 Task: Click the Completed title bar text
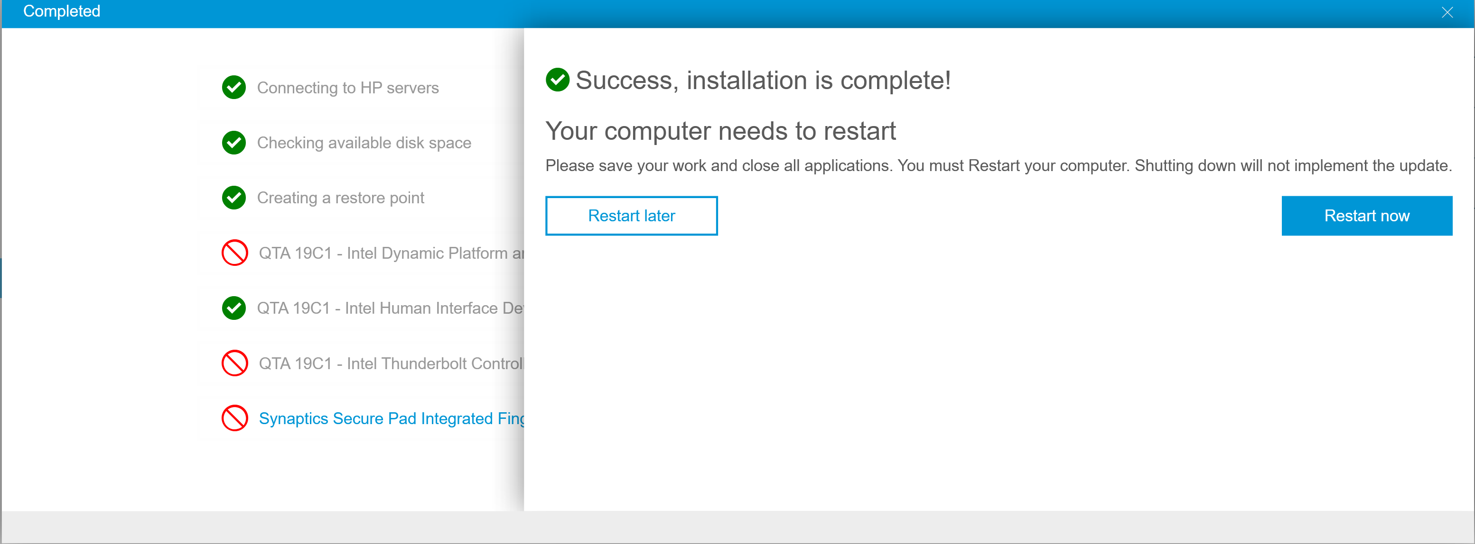tap(61, 11)
